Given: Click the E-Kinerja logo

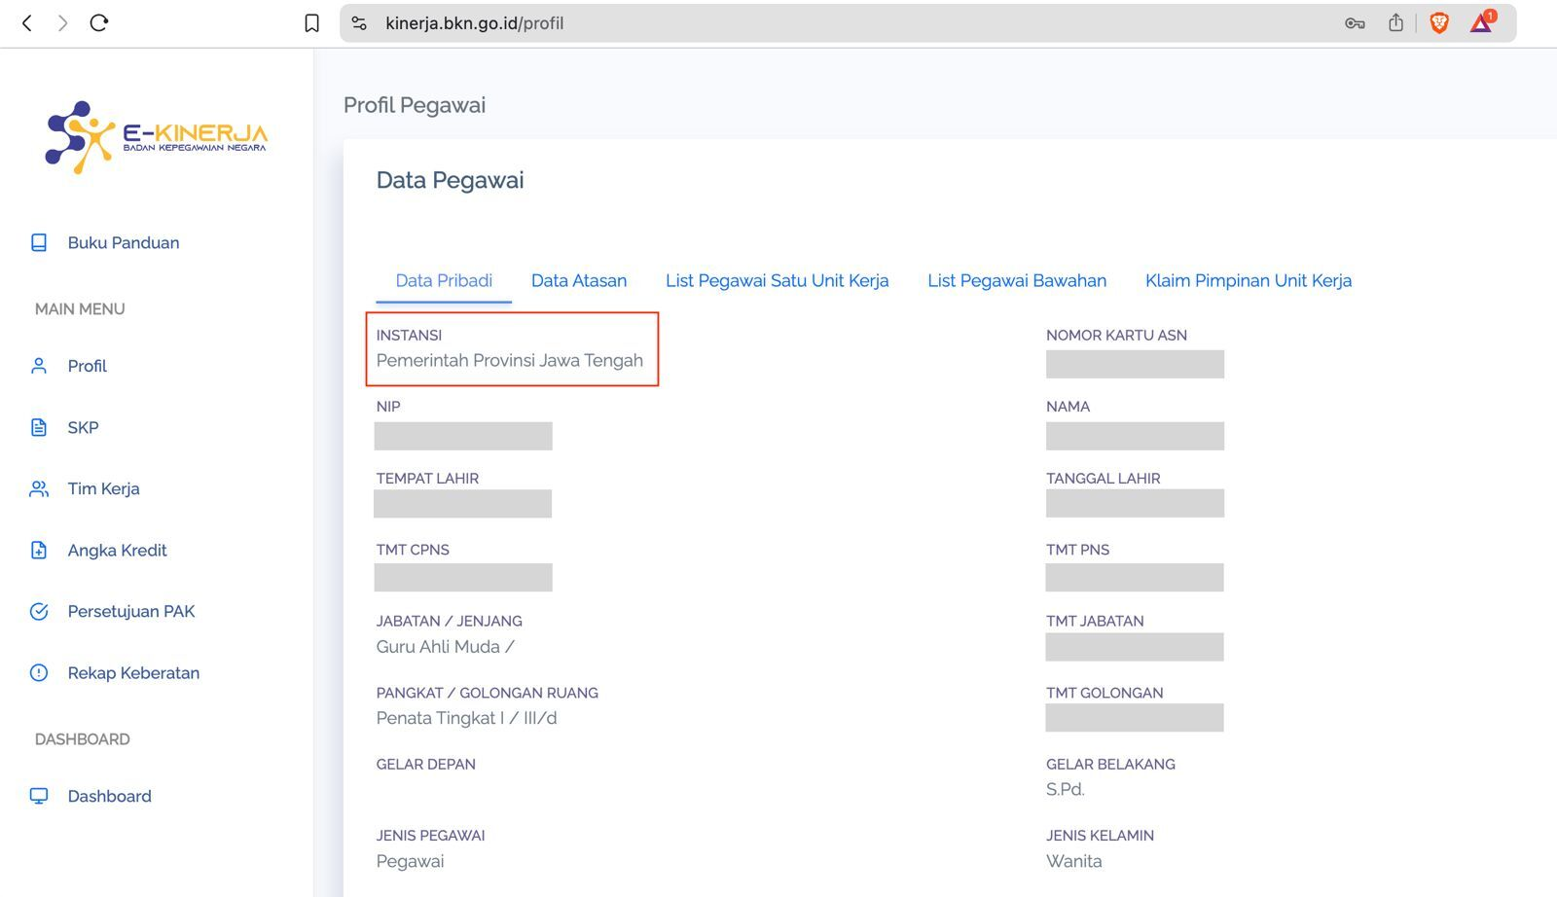Looking at the screenshot, I should click(x=156, y=137).
